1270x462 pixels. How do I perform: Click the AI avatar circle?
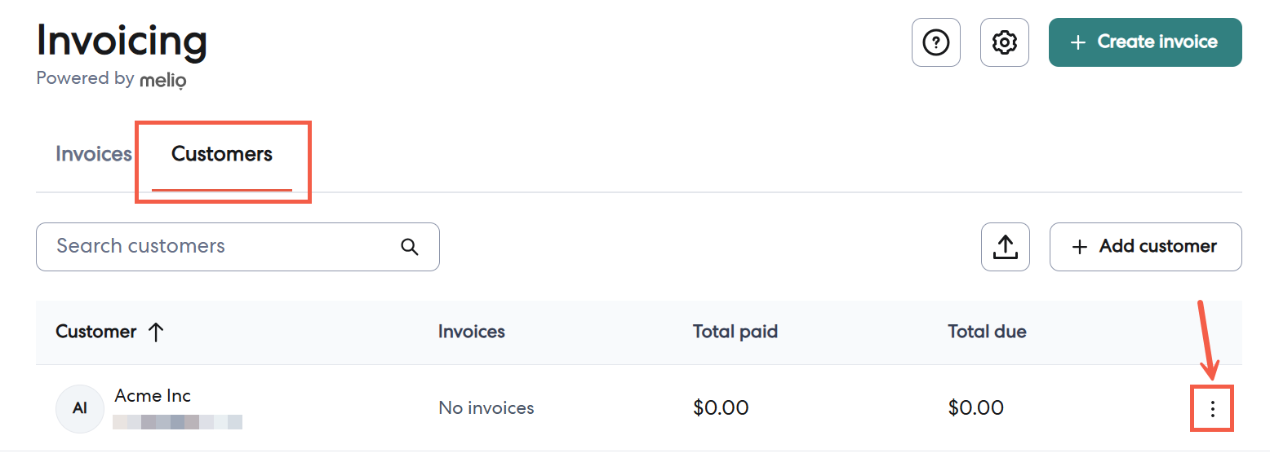[x=80, y=409]
